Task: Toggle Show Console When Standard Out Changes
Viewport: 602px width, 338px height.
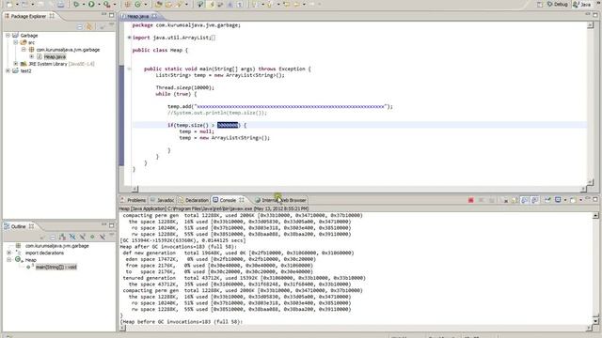Action: pos(525,200)
